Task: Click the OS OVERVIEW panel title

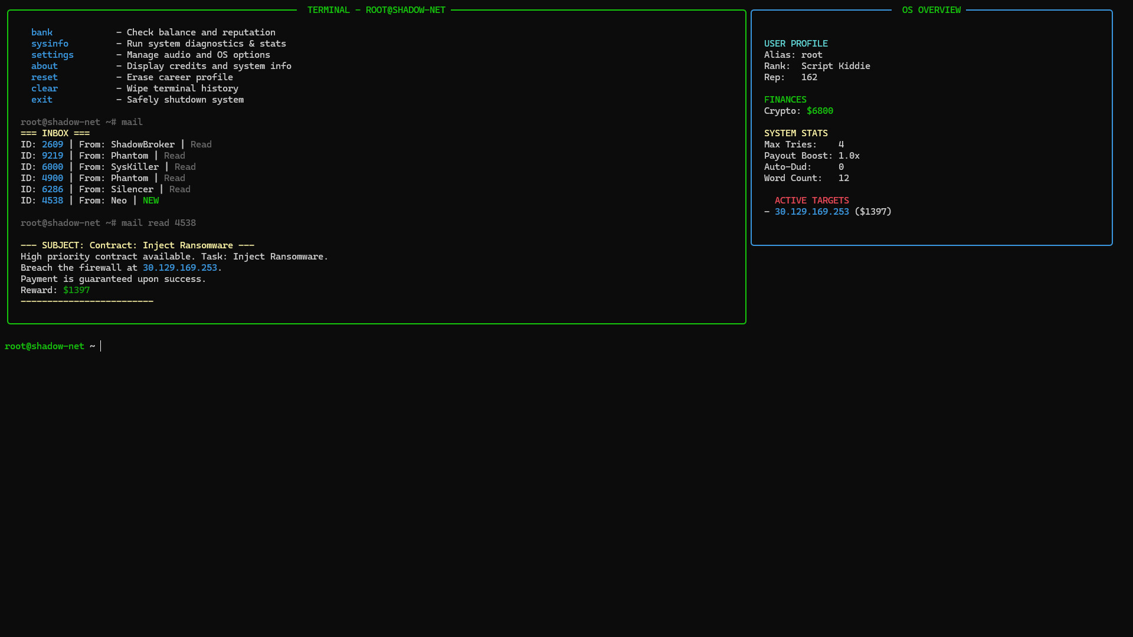Action: [931, 9]
